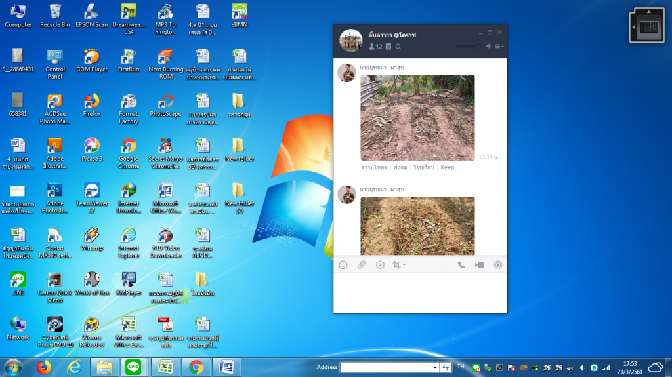Start a video call from chat toolbar

(x=479, y=265)
